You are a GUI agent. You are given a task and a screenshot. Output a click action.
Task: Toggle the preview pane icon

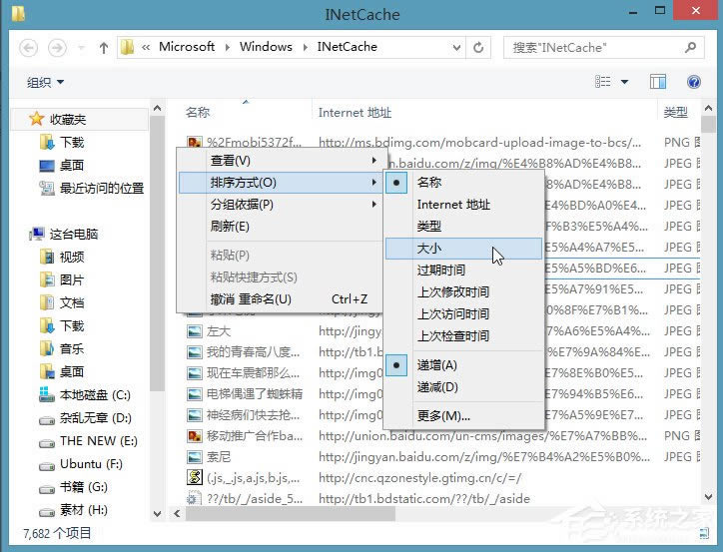coord(657,82)
